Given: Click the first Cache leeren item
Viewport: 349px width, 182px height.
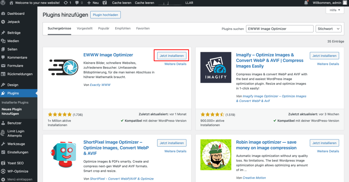Looking at the screenshot, I should [122, 3].
